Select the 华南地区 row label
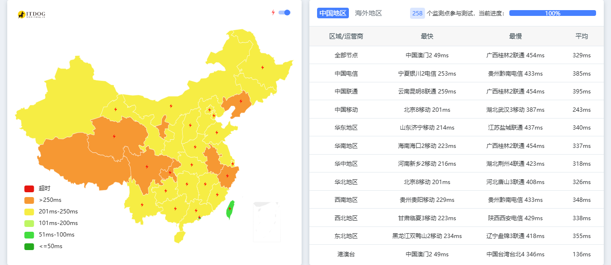 [346, 146]
